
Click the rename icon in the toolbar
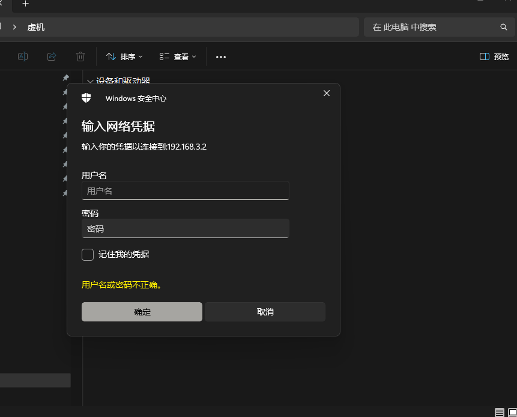(x=23, y=56)
